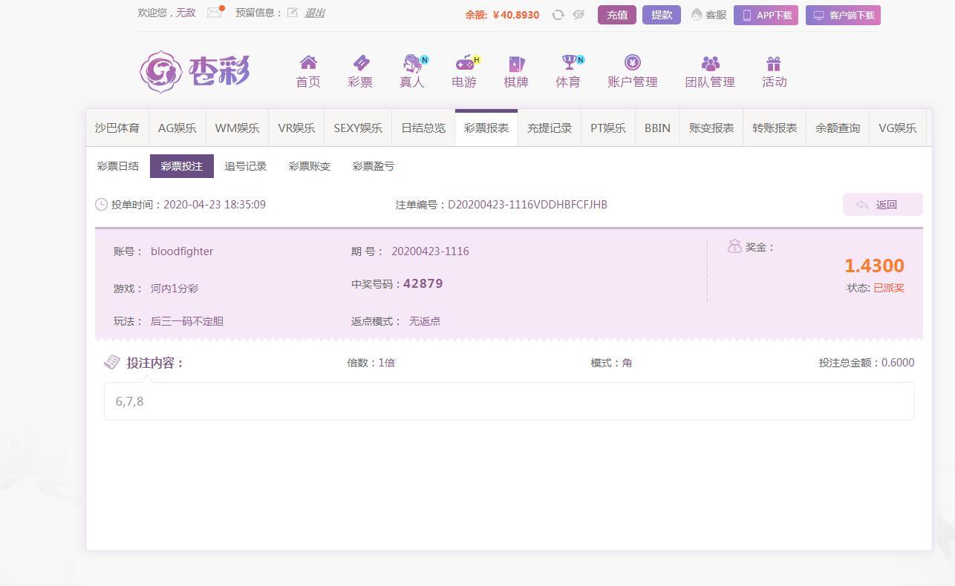The height and width of the screenshot is (586, 955).
Task: Click the 提款 withdraw button
Action: pos(662,15)
